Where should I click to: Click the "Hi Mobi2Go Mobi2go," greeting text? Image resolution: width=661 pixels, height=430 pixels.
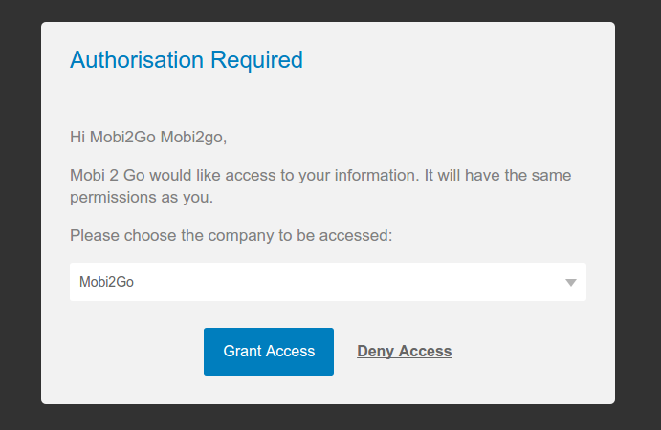point(148,137)
